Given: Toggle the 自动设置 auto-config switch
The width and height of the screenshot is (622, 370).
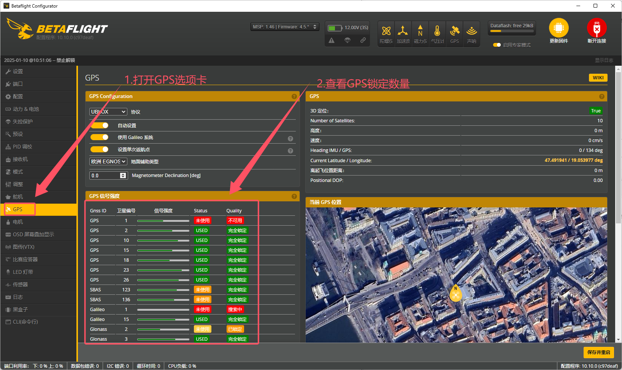Looking at the screenshot, I should pyautogui.click(x=100, y=125).
